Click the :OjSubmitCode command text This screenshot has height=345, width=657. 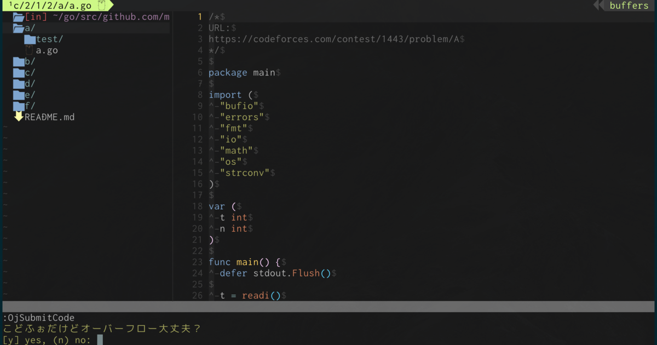(38, 318)
